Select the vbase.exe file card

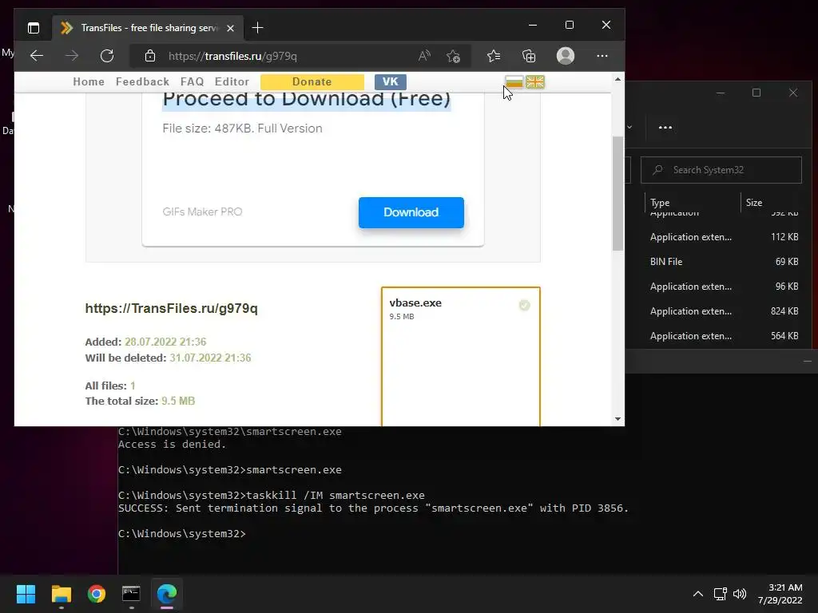pos(461,356)
